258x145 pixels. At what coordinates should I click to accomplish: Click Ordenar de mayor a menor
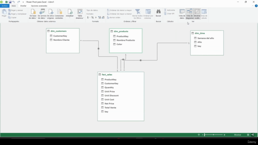[x=119, y=14]
